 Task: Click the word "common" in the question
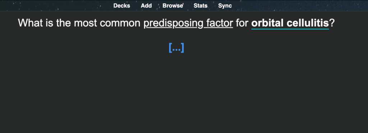pyautogui.click(x=120, y=24)
